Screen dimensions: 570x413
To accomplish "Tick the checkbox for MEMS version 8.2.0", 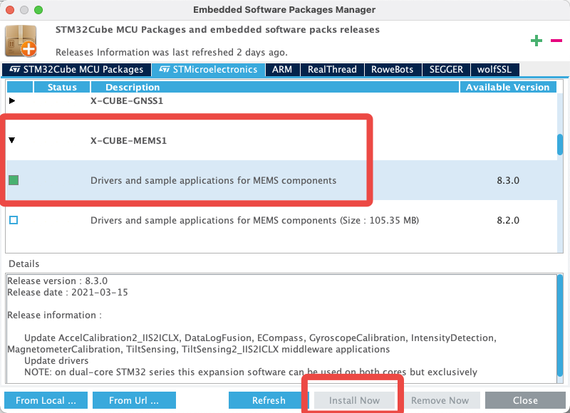I will click(14, 220).
